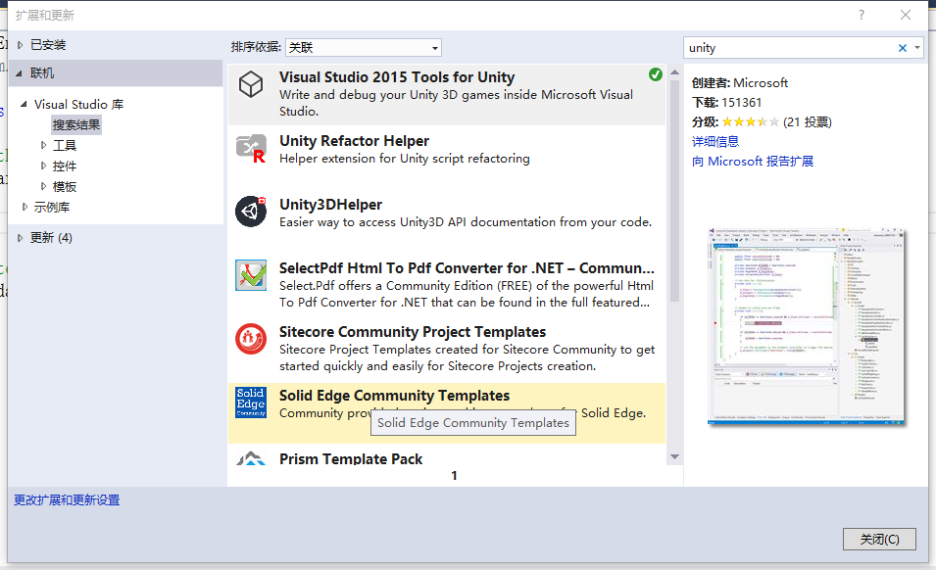This screenshot has width=936, height=570.
Task: Select the 已安装 category label
Action: click(x=48, y=45)
